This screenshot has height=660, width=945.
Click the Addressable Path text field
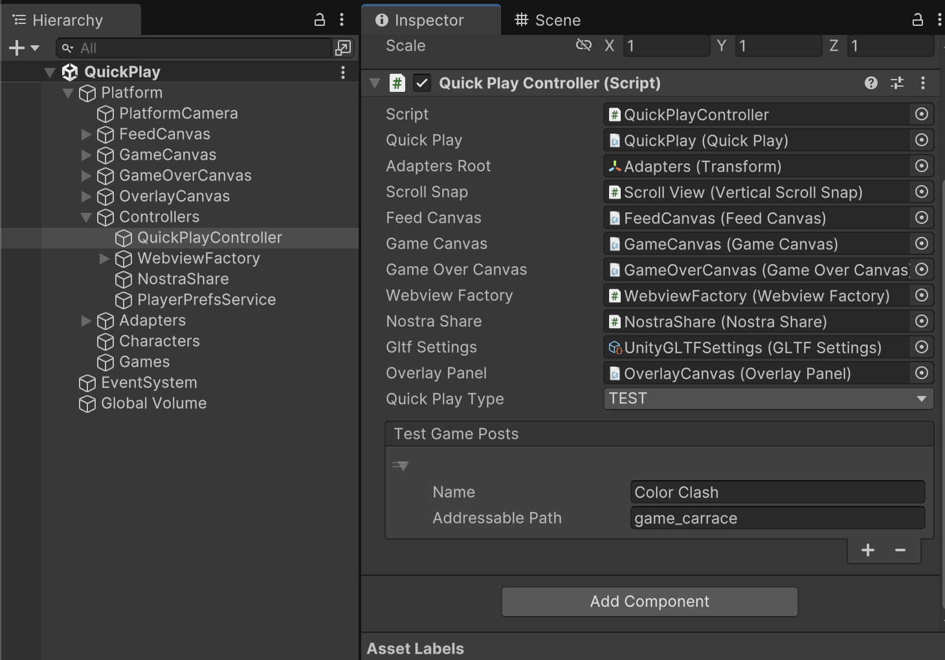click(x=777, y=518)
